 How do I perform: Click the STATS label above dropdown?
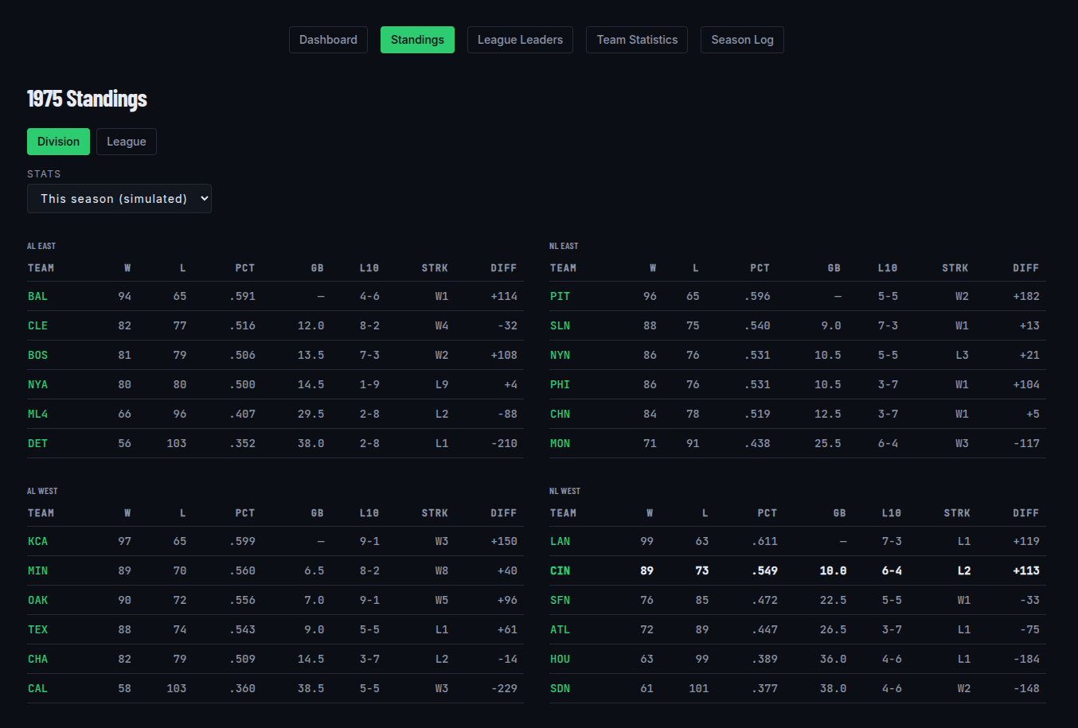point(44,173)
